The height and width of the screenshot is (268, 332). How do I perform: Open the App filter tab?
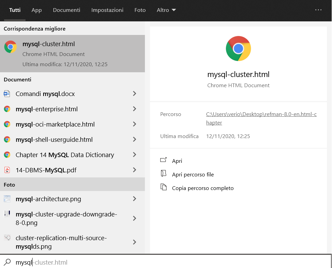tap(37, 10)
